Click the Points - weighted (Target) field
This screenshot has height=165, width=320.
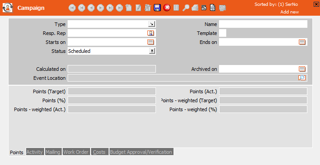pos(263,100)
